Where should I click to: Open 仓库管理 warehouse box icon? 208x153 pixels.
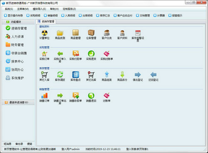91,35
